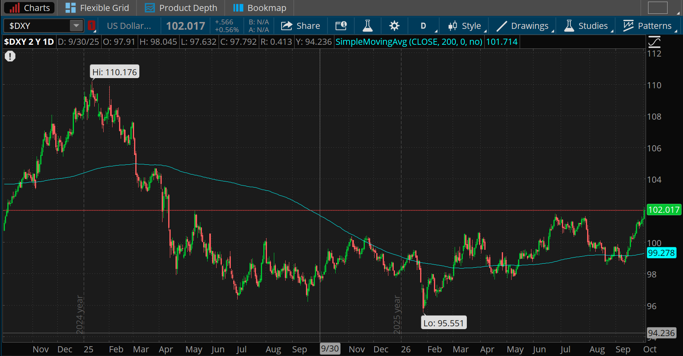Click the 94.236 crosshair price label
The width and height of the screenshot is (683, 356).
tap(661, 333)
